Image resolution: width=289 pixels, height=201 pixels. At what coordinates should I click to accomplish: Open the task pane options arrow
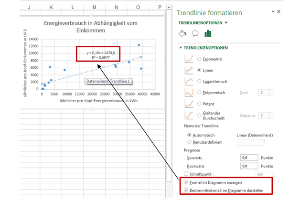coord(272,11)
